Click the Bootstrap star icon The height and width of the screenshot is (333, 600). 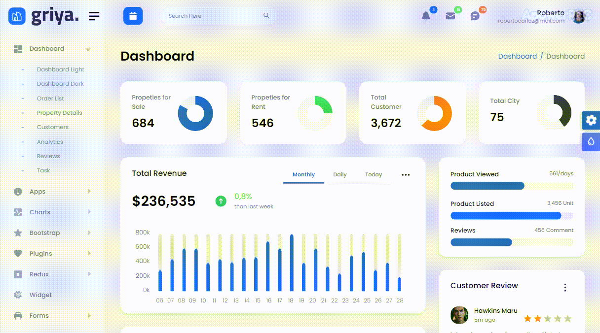[18, 233]
